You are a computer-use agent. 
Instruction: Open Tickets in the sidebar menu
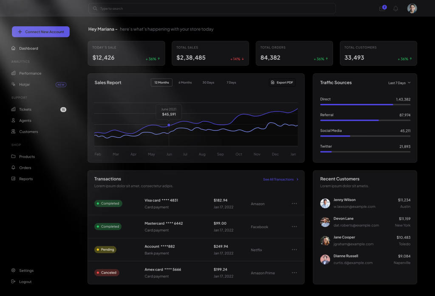point(25,109)
